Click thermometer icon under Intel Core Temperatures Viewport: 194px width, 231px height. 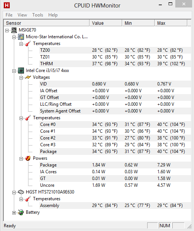[28, 118]
